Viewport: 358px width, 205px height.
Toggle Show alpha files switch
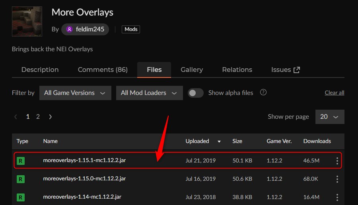click(x=195, y=93)
